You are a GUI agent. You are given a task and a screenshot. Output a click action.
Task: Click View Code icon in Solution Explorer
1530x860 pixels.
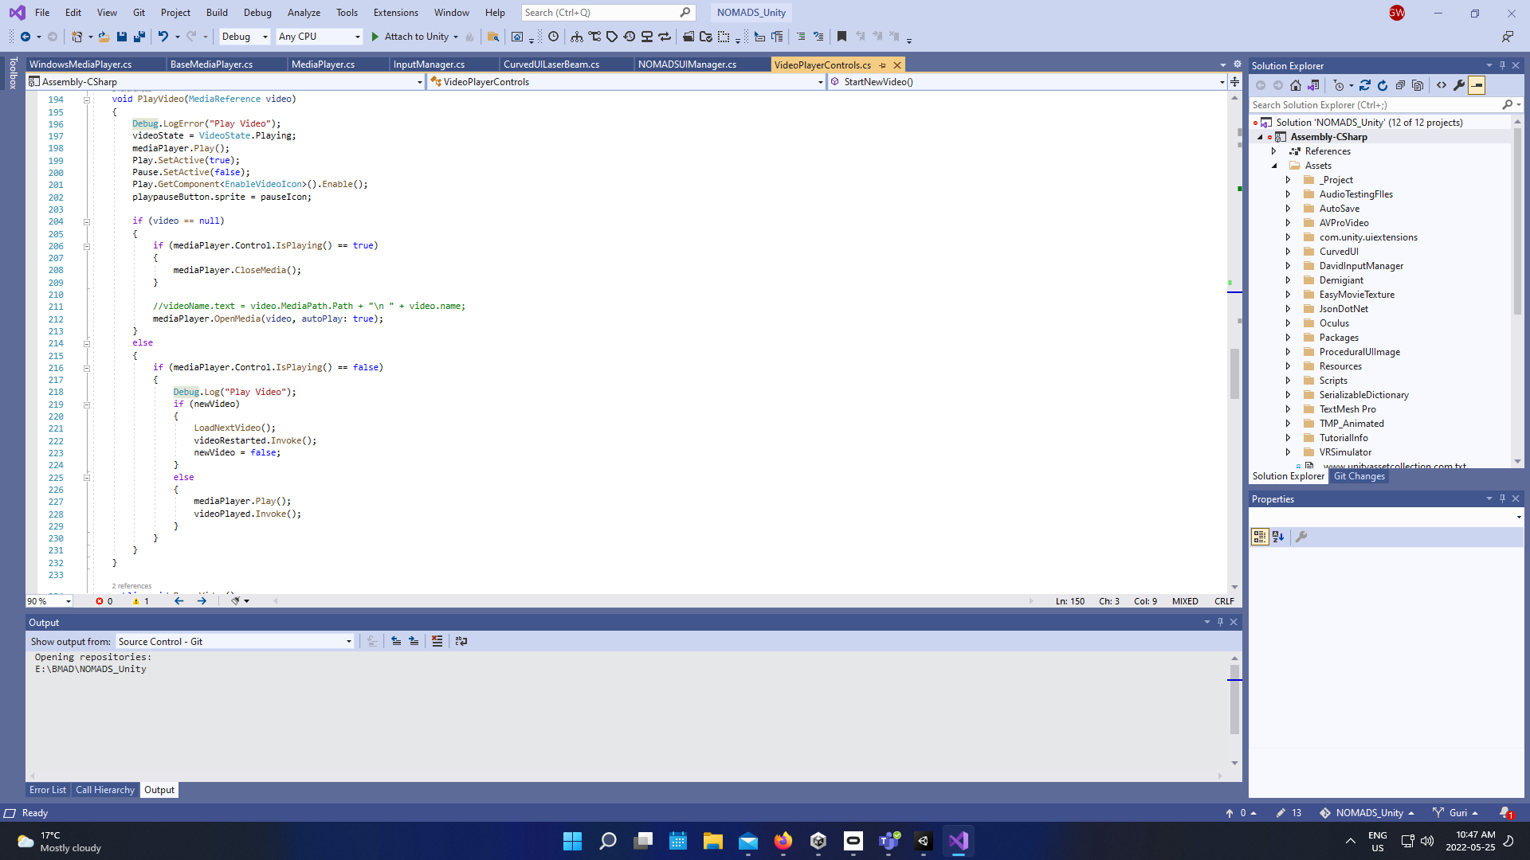1442,85
